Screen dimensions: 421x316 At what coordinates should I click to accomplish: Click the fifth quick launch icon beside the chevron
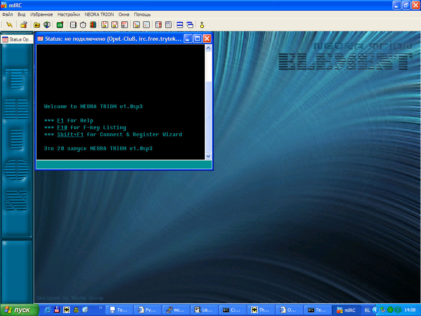point(86,310)
